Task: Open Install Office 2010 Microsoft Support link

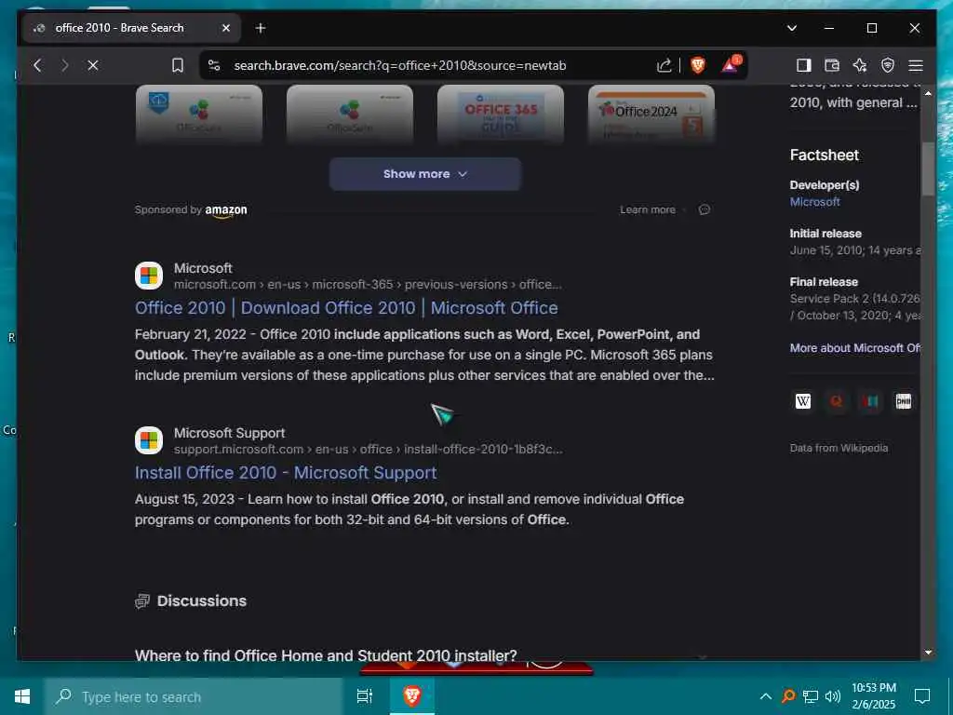Action: (x=286, y=472)
